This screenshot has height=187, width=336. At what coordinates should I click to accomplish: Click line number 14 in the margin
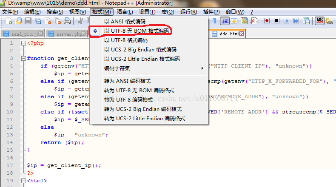pos(10,142)
